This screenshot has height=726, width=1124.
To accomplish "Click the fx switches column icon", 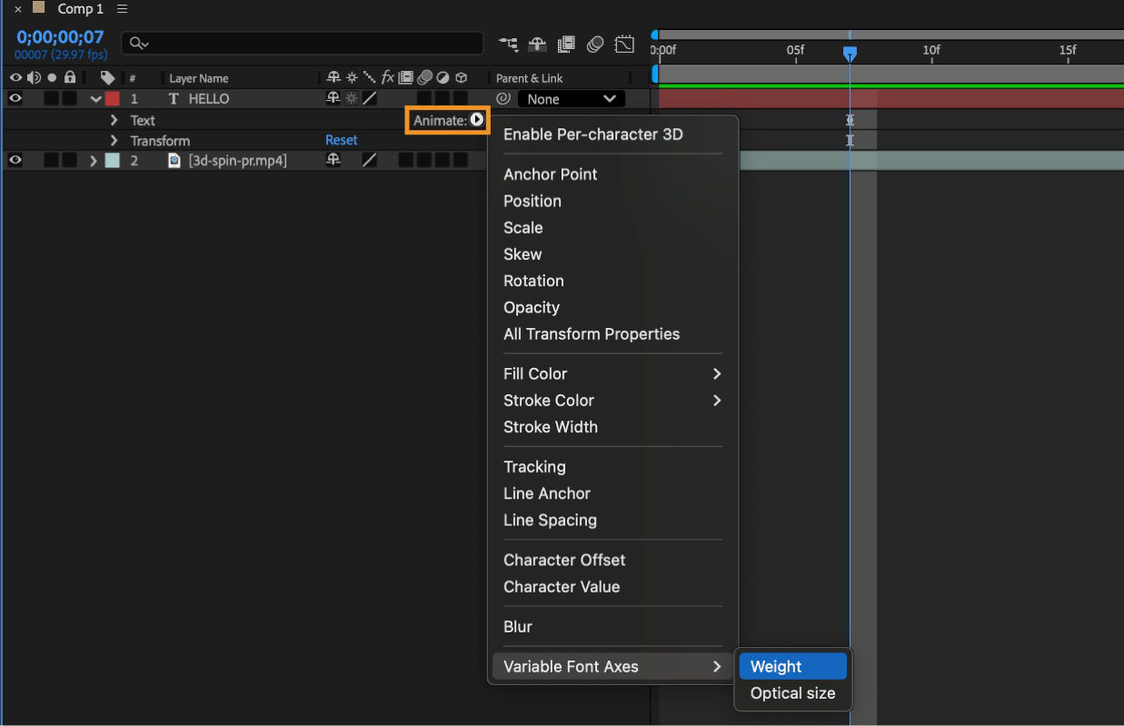I will point(385,77).
